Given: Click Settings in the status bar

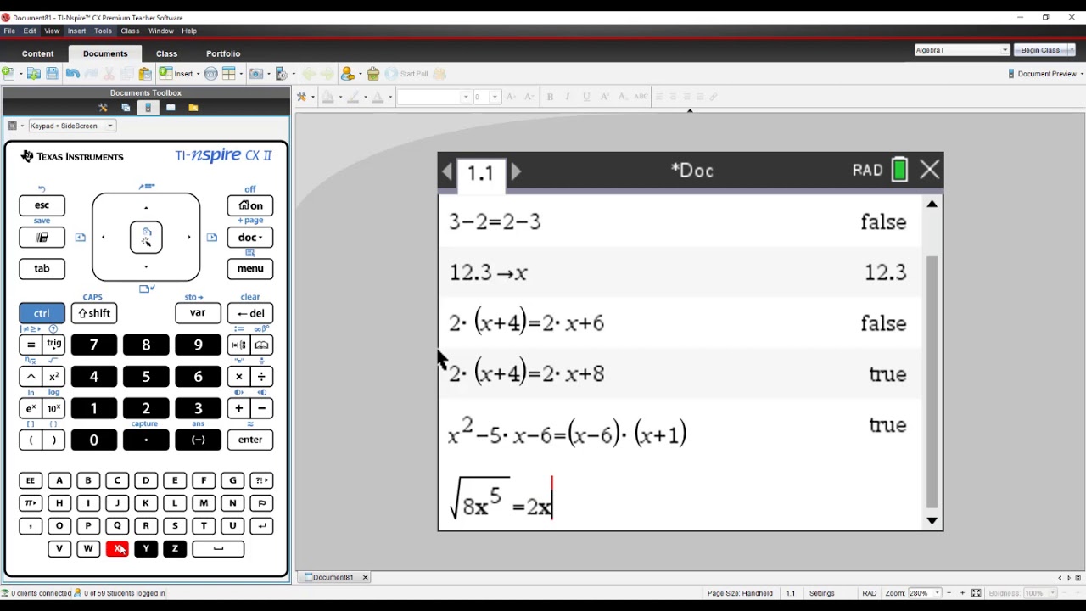Looking at the screenshot, I should tap(821, 593).
